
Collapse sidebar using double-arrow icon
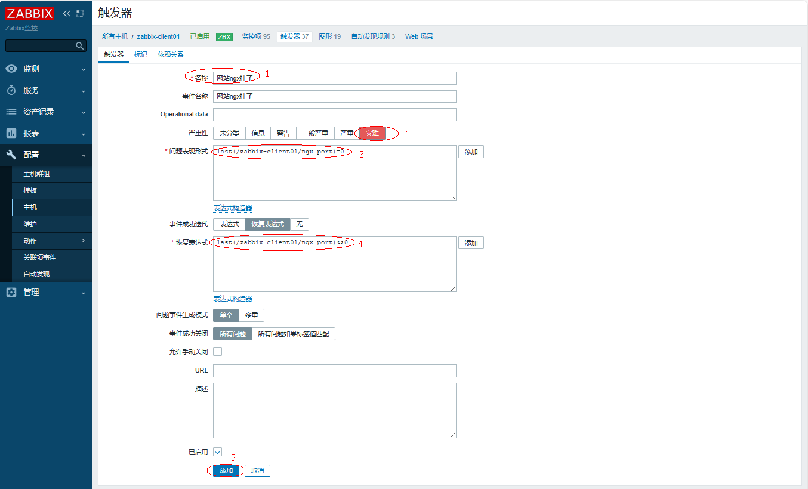[66, 13]
